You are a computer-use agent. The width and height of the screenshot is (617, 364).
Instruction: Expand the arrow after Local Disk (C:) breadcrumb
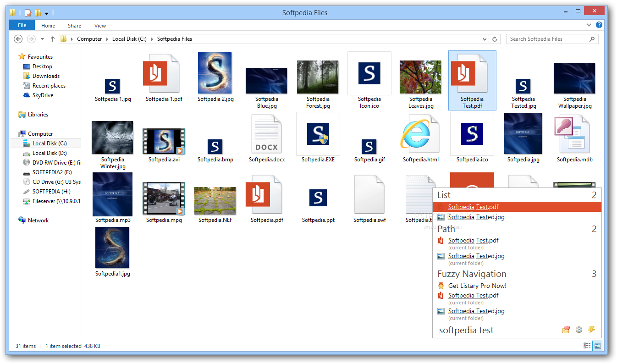(x=152, y=39)
